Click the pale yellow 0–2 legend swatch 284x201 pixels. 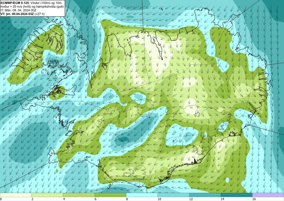[16, 195]
